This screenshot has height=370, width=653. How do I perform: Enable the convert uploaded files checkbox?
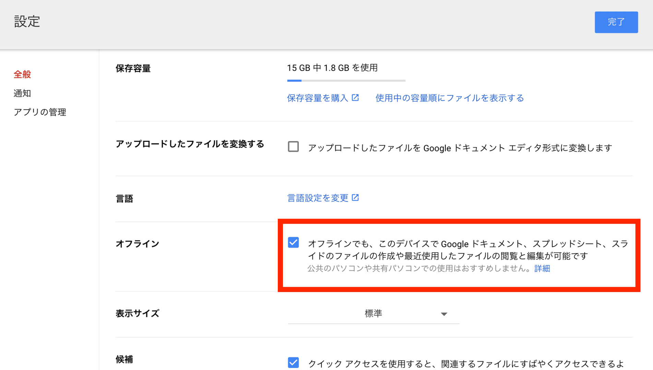pos(293,147)
